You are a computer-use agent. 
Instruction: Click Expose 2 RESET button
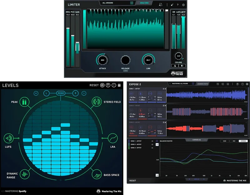132,181
